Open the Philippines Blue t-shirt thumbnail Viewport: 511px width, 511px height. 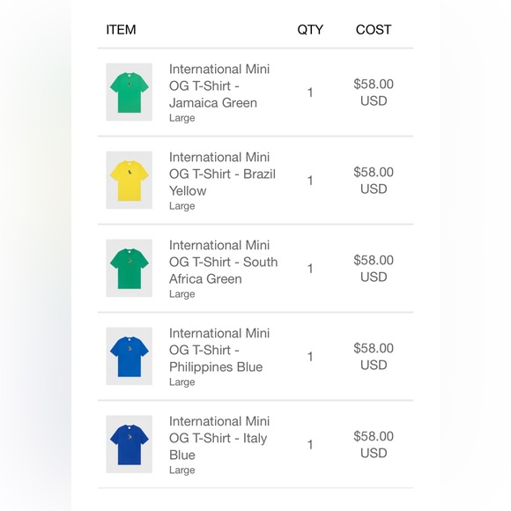(x=129, y=356)
